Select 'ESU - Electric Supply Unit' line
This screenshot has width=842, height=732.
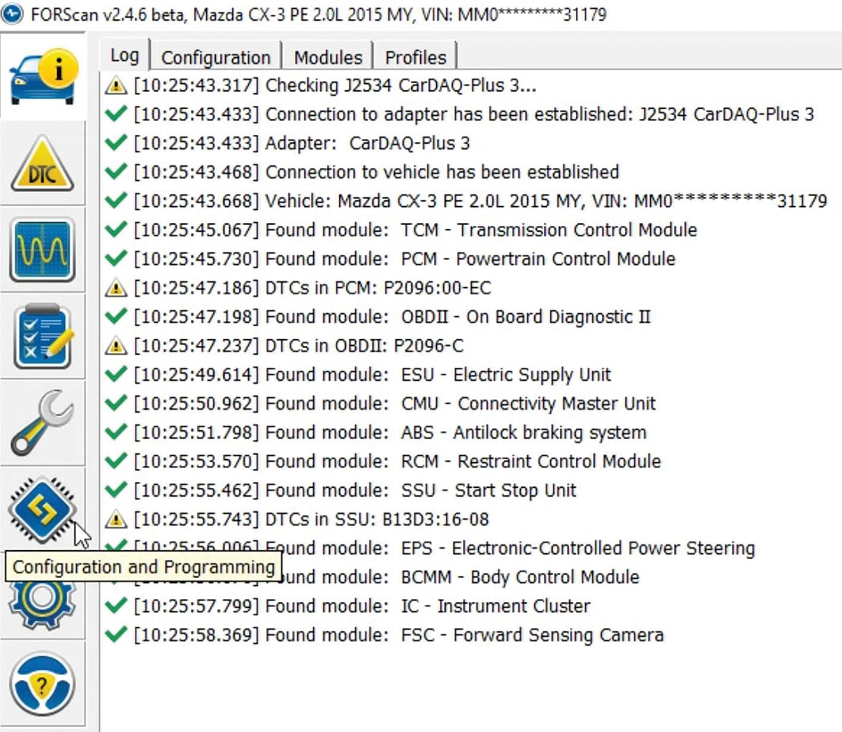(373, 375)
